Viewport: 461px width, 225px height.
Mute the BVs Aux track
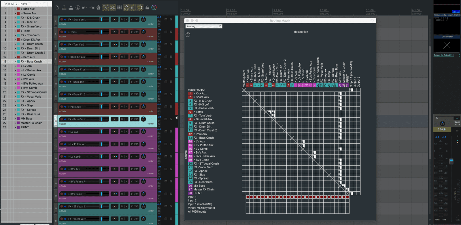[x=166, y=169]
